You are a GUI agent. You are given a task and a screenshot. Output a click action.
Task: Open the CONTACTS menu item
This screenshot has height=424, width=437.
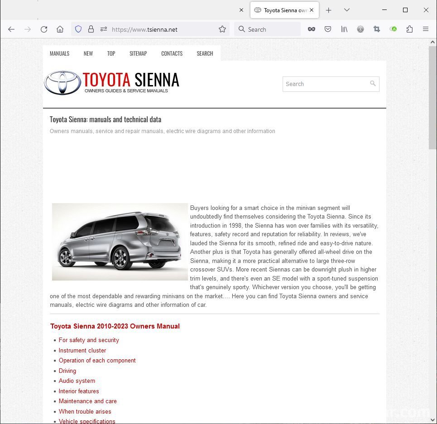pyautogui.click(x=172, y=53)
